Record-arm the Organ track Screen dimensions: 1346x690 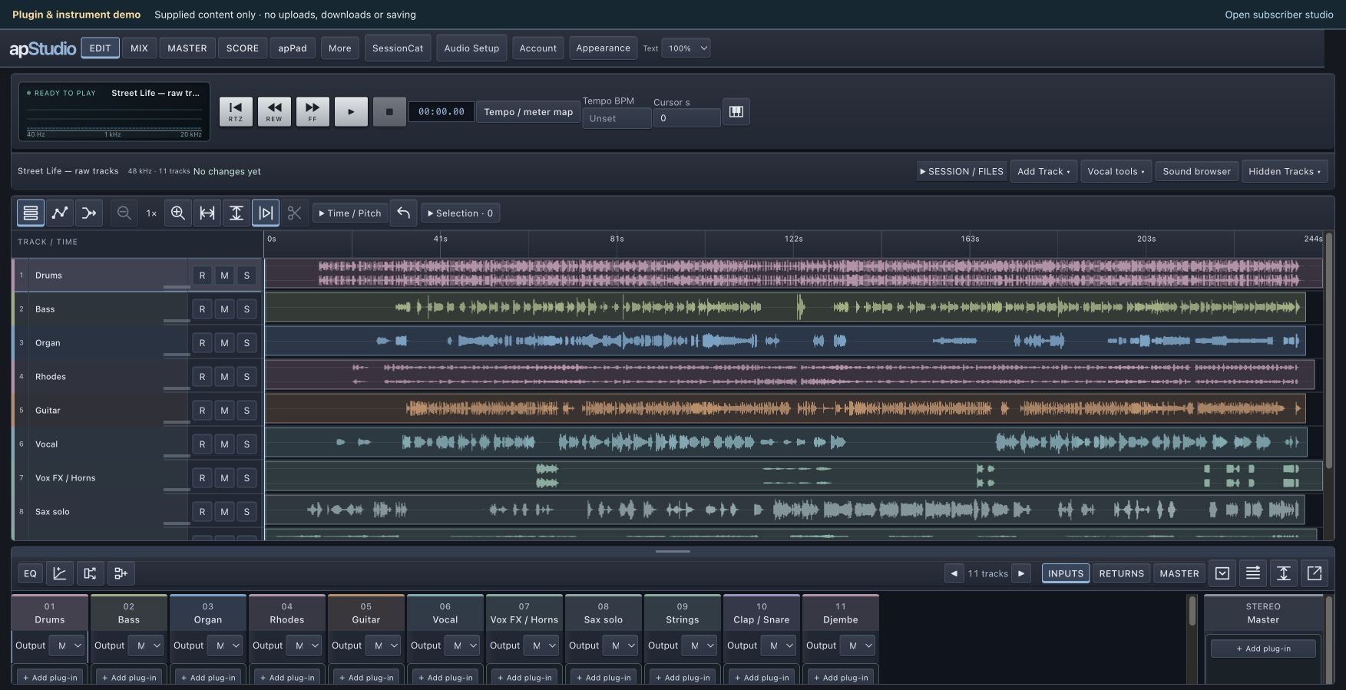click(202, 342)
